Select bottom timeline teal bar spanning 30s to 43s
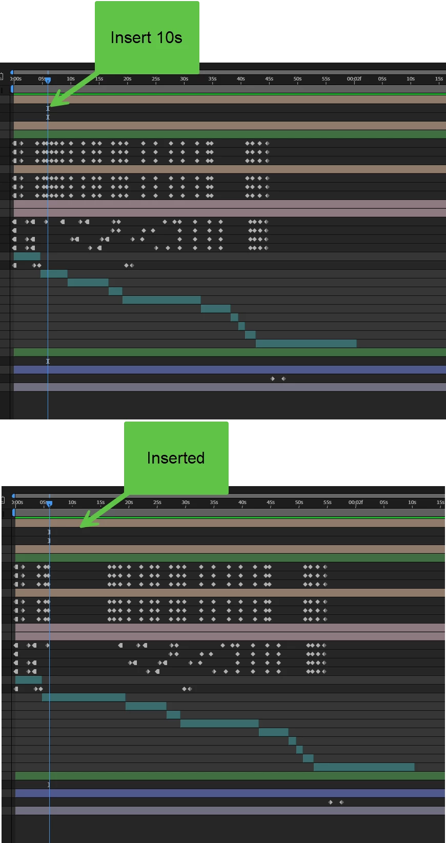Viewport: 446px width, 843px height. click(x=219, y=724)
